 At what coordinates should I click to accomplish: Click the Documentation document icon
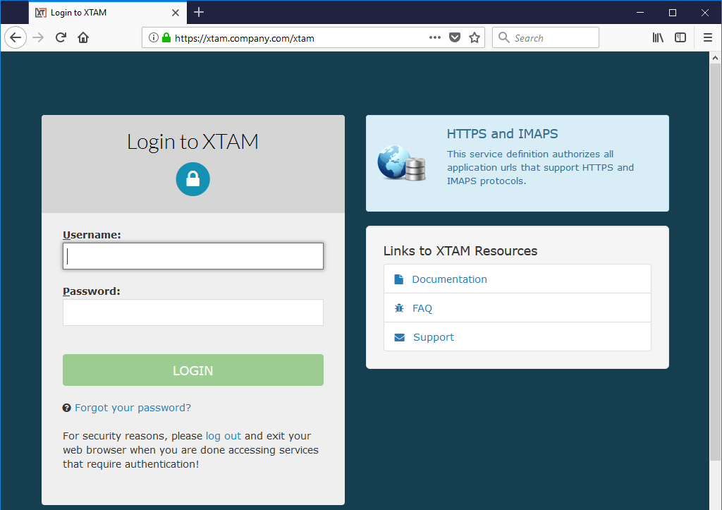coord(398,279)
